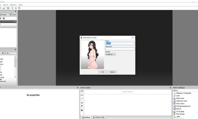This screenshot has height=119, width=198.
Task: Click speech bubble icon in Action window sidebar
Action: pyautogui.click(x=82, y=98)
